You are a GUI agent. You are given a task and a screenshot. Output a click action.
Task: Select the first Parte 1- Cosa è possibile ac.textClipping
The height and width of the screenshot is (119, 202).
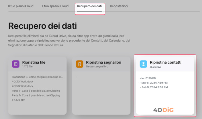tap(36, 91)
